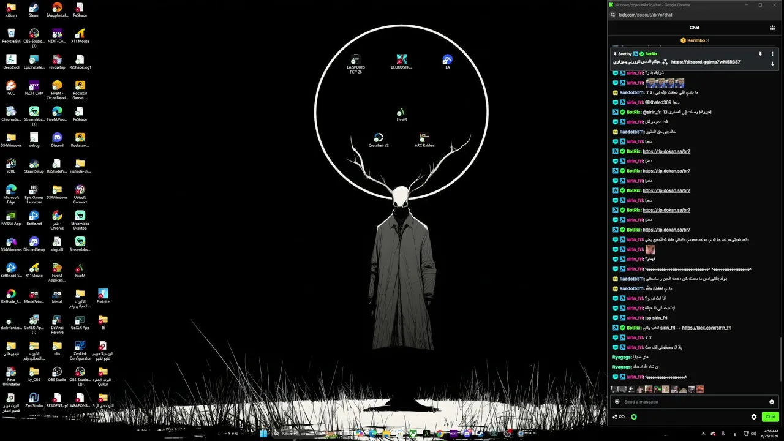Image resolution: width=784 pixels, height=441 pixels.
Task: Open the Steam desktop shortcut
Action: click(x=34, y=10)
